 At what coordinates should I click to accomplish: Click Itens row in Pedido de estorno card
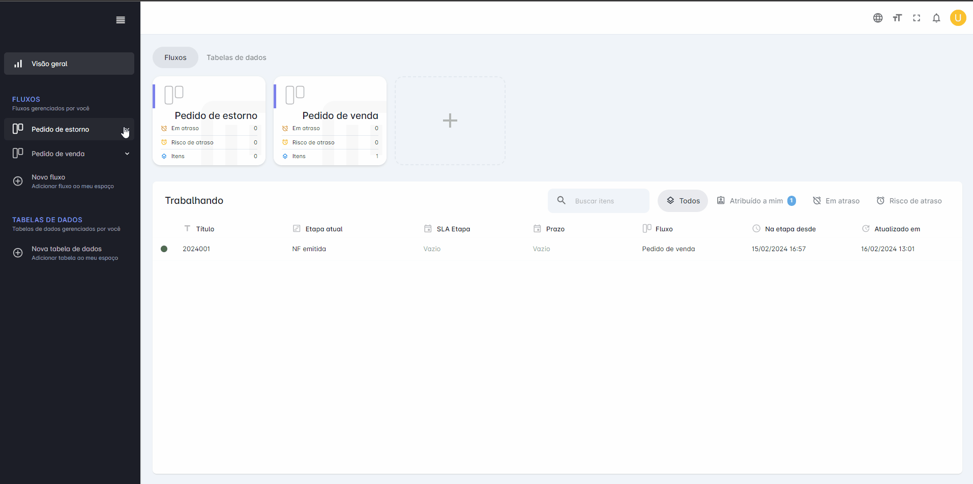(x=209, y=156)
